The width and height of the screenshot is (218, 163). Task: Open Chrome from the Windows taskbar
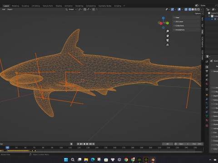(x=126, y=160)
